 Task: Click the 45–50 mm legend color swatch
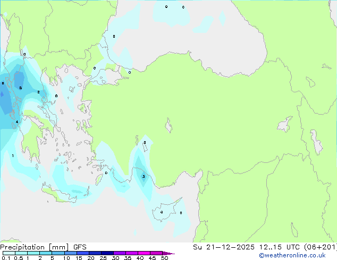156,253
